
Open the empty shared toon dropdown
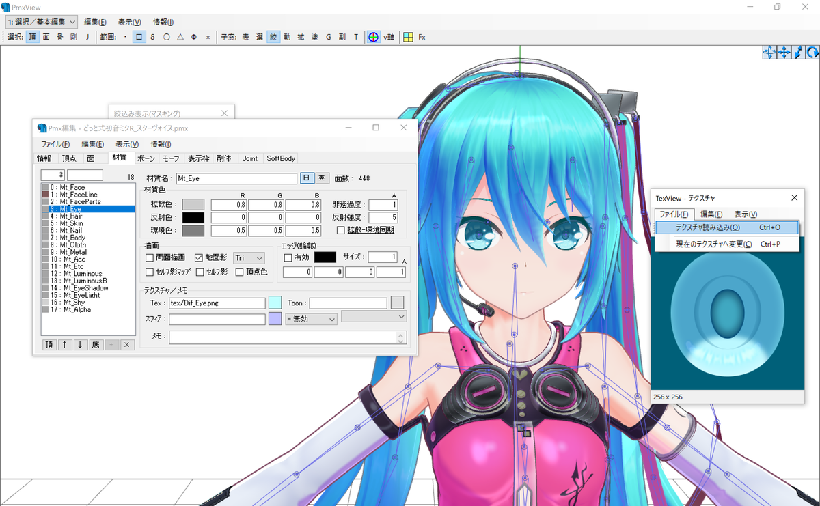click(374, 316)
